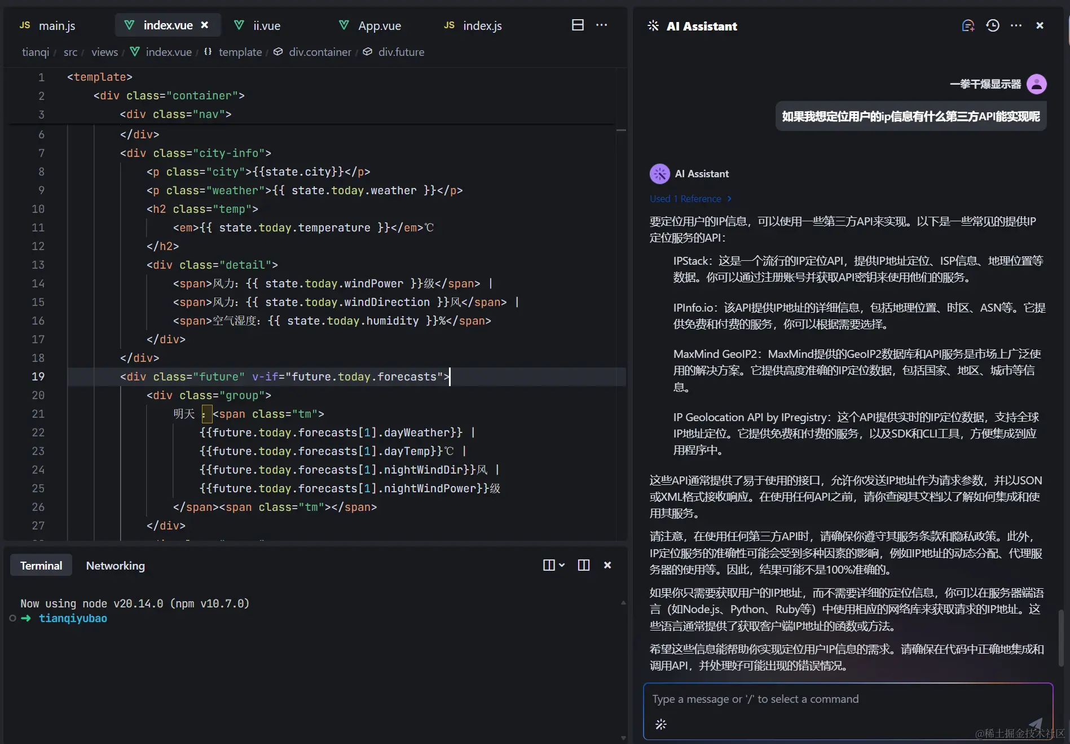Close the AI Assistant panel
This screenshot has height=744, width=1070.
point(1040,25)
